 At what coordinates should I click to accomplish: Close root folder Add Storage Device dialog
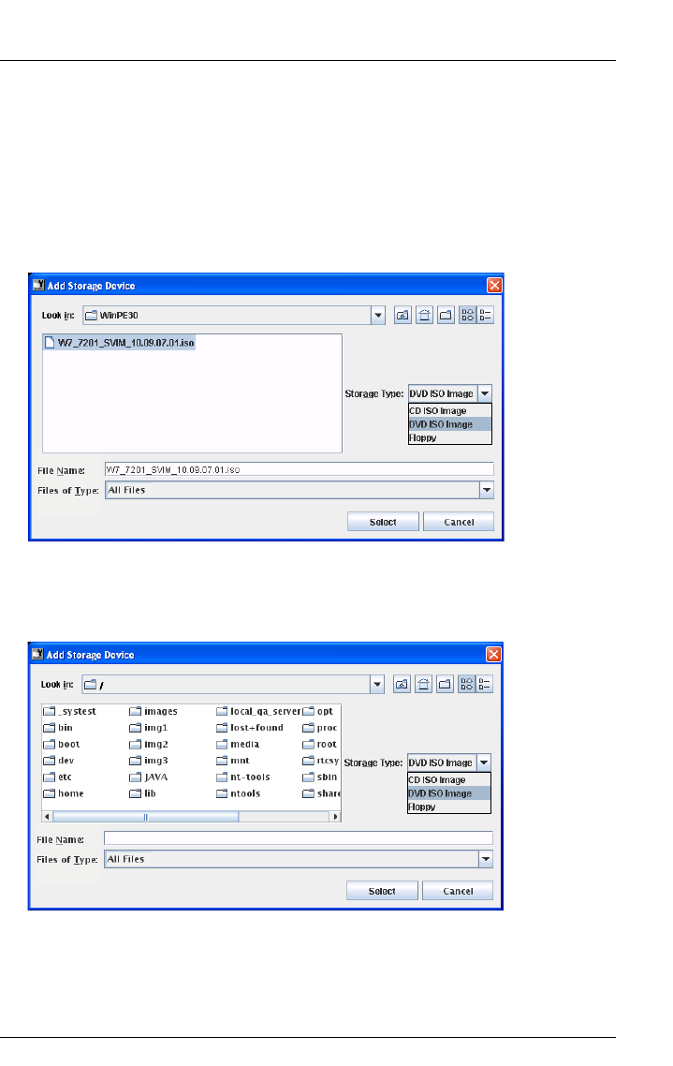click(493, 655)
